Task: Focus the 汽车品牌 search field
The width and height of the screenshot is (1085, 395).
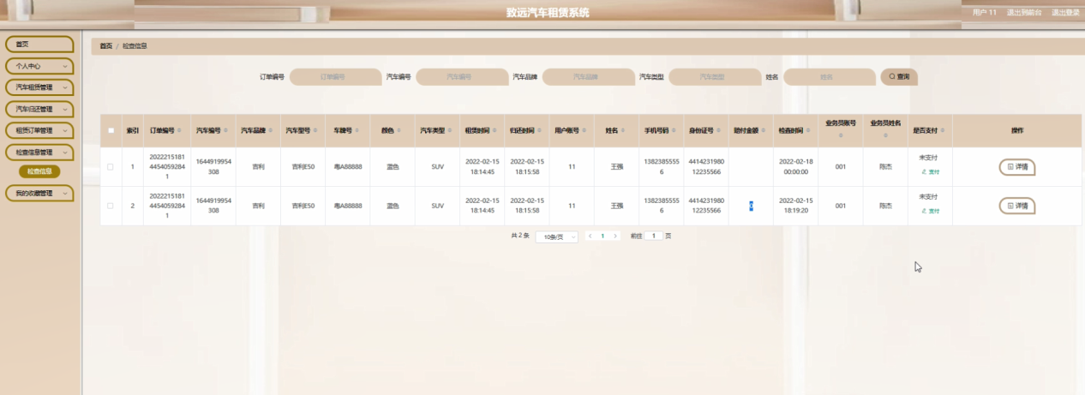Action: 587,77
